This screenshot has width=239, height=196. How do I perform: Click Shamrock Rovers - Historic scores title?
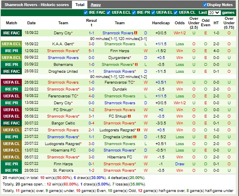[36, 5]
